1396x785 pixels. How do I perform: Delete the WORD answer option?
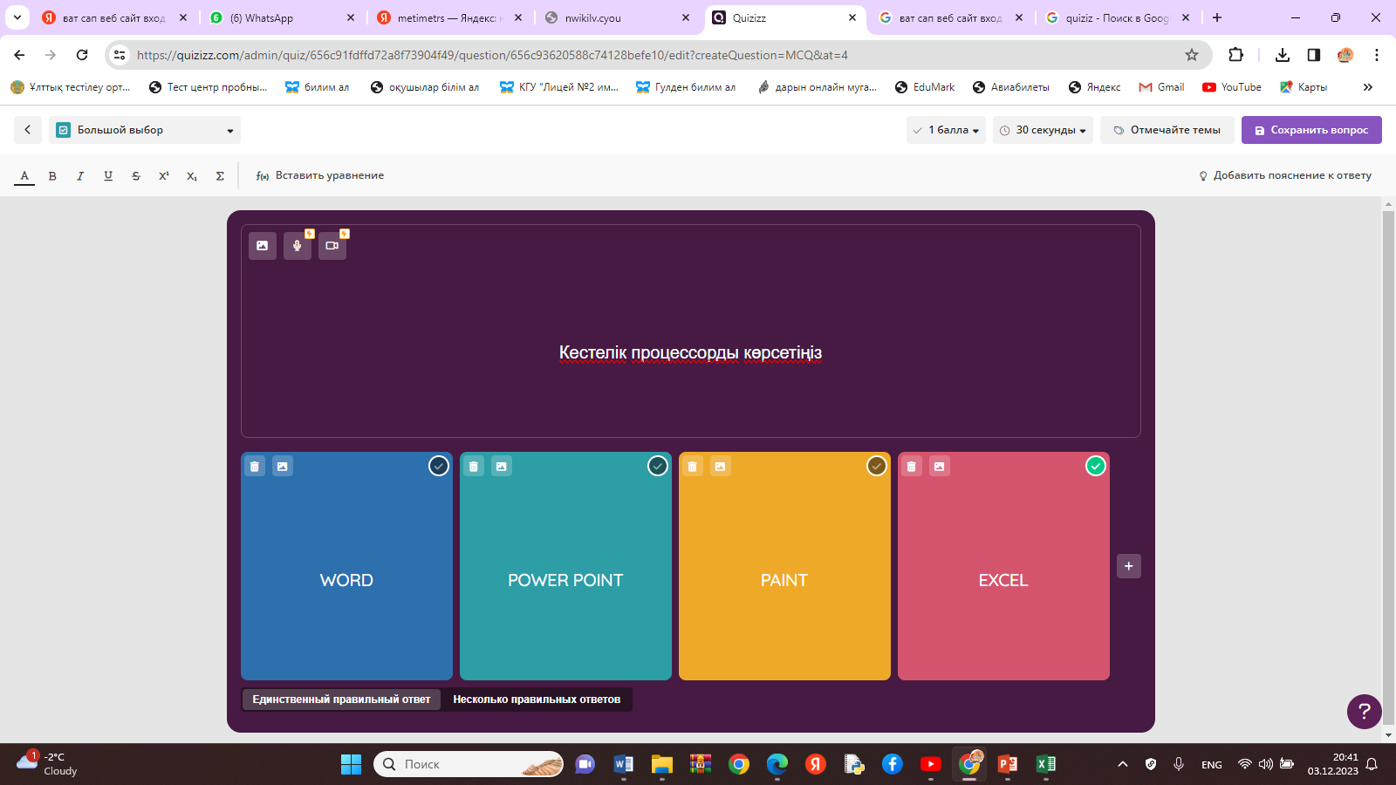(x=255, y=467)
